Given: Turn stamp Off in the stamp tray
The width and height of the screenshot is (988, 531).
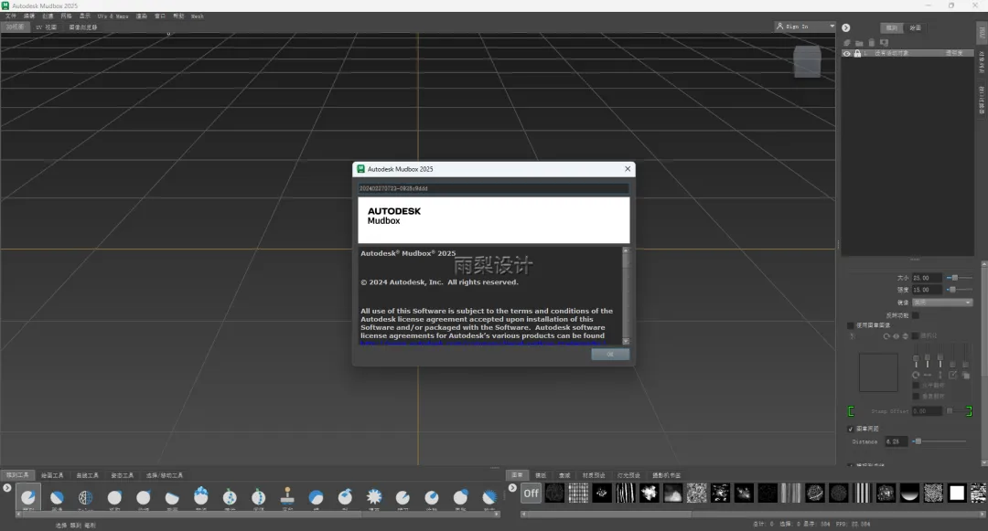Looking at the screenshot, I should point(532,494).
